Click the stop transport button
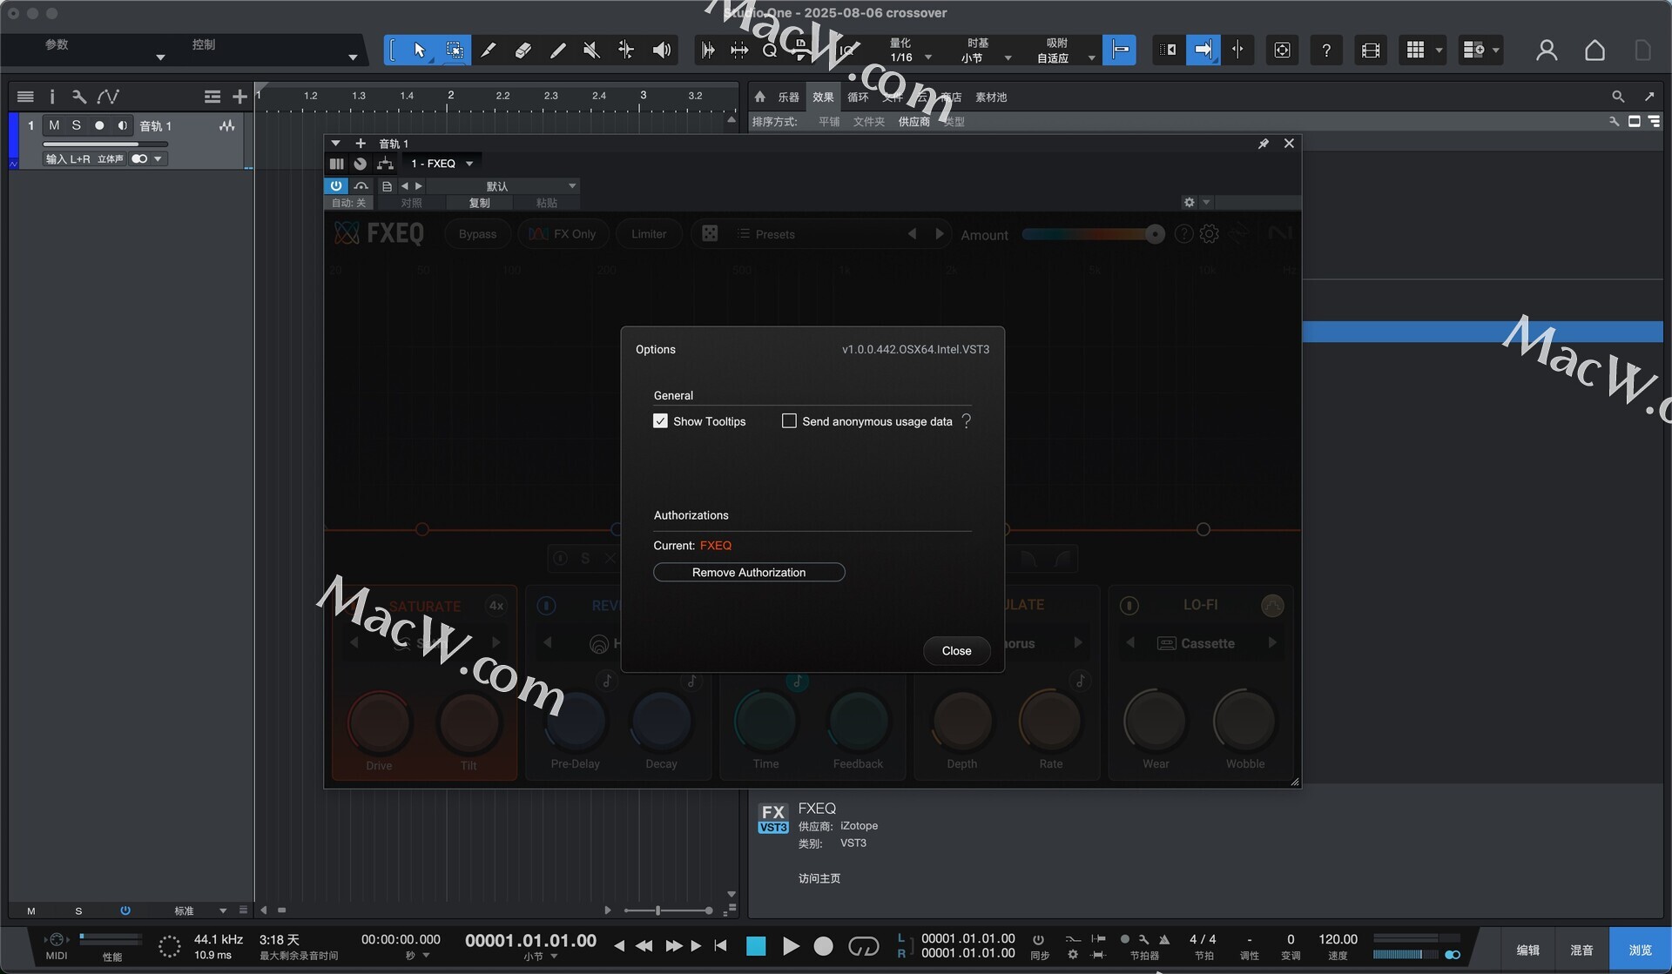 (756, 946)
